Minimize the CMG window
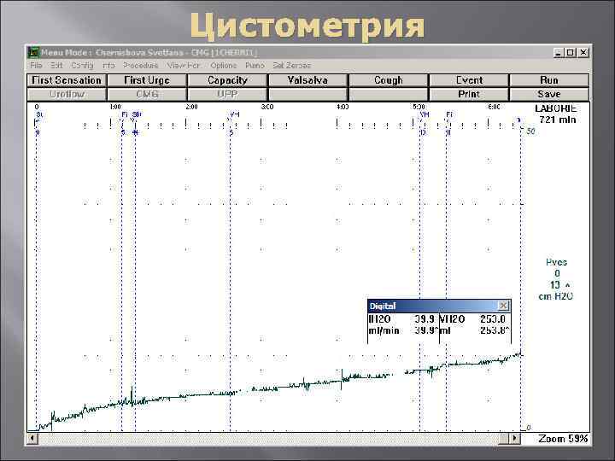 point(558,53)
